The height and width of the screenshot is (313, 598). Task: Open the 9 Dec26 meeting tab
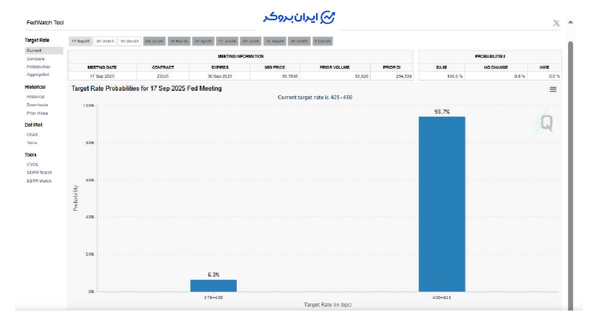(322, 41)
